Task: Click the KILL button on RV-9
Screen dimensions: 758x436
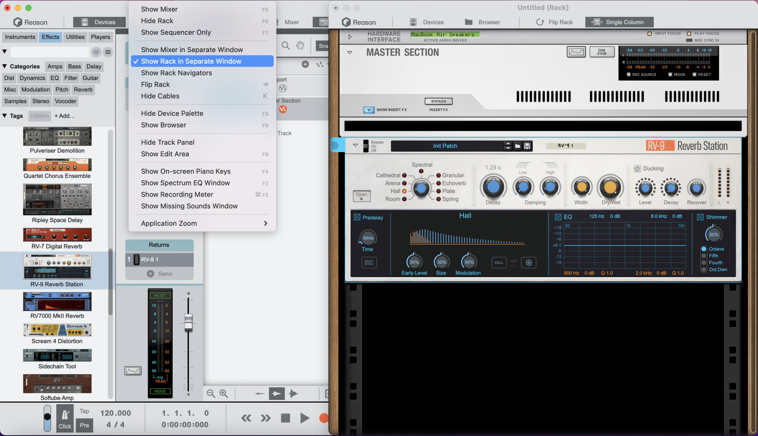Action: [499, 263]
